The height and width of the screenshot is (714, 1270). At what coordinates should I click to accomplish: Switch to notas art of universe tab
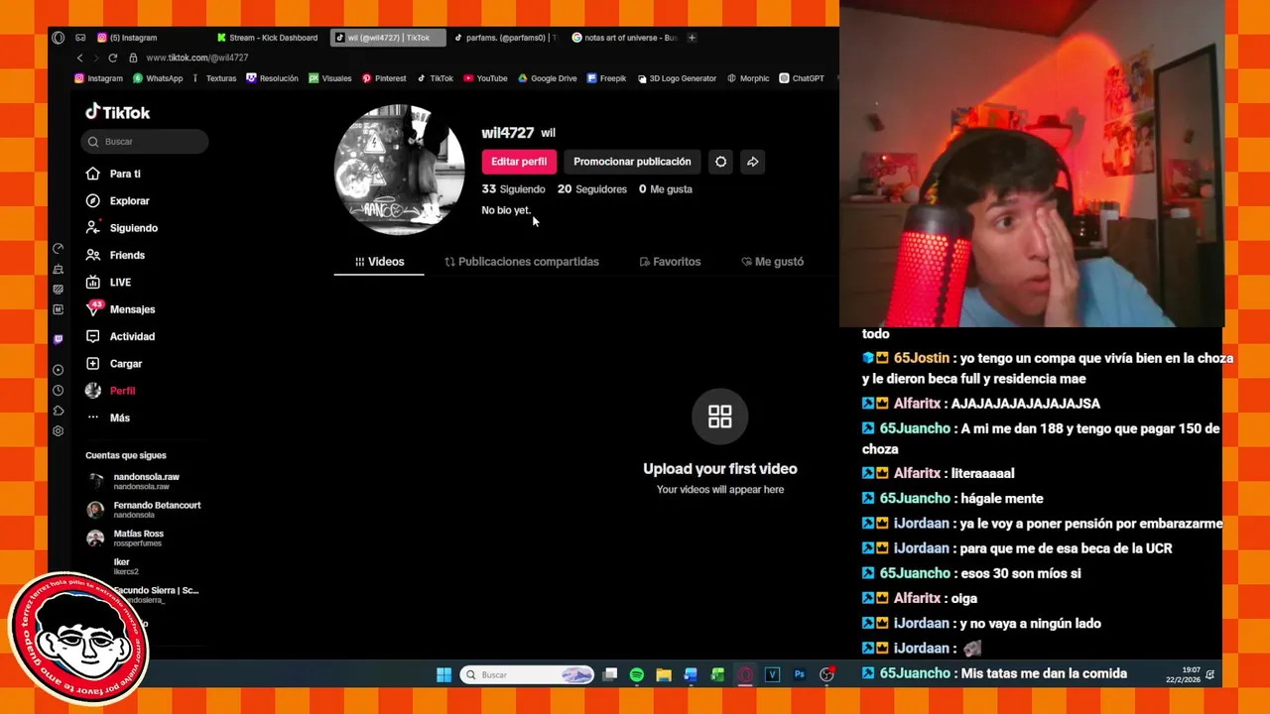pos(624,38)
